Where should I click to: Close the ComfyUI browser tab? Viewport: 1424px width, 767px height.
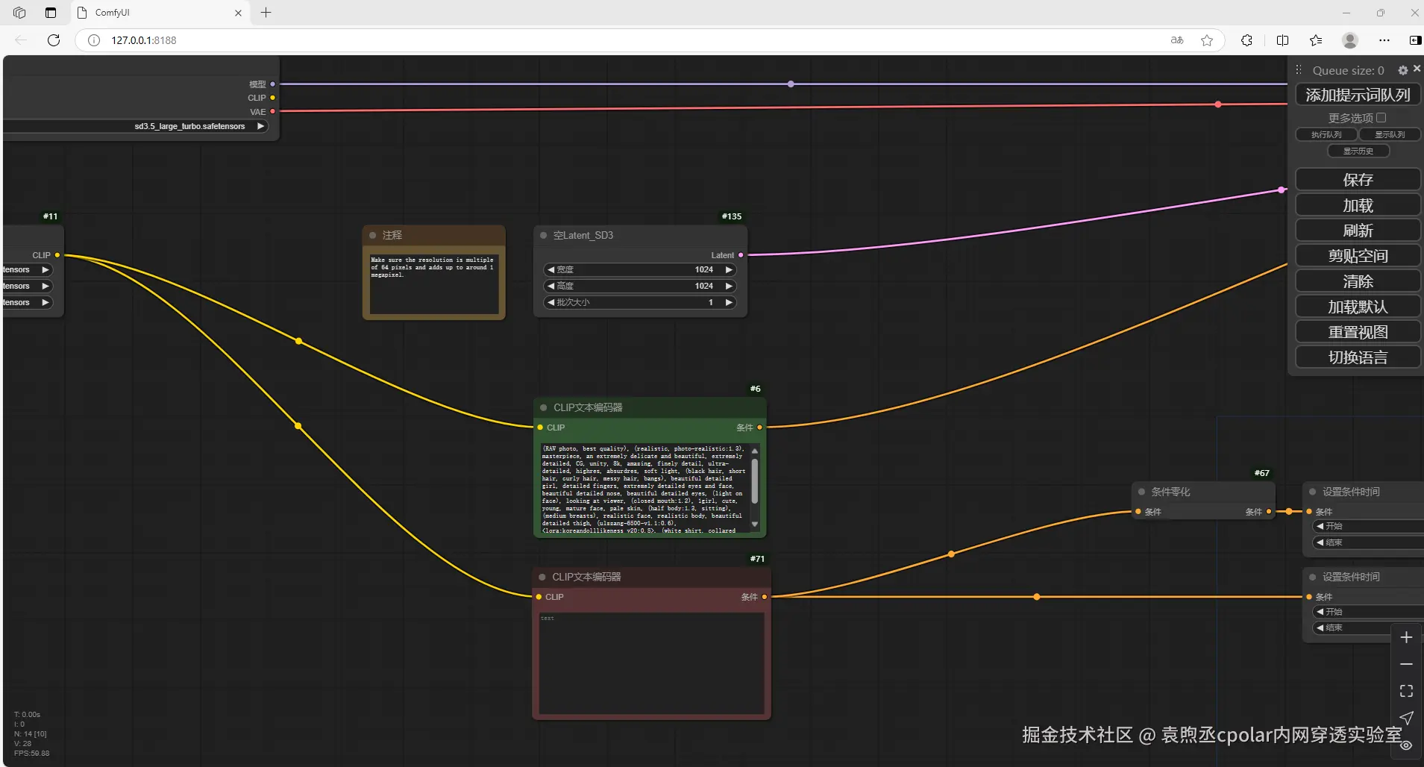pyautogui.click(x=238, y=13)
